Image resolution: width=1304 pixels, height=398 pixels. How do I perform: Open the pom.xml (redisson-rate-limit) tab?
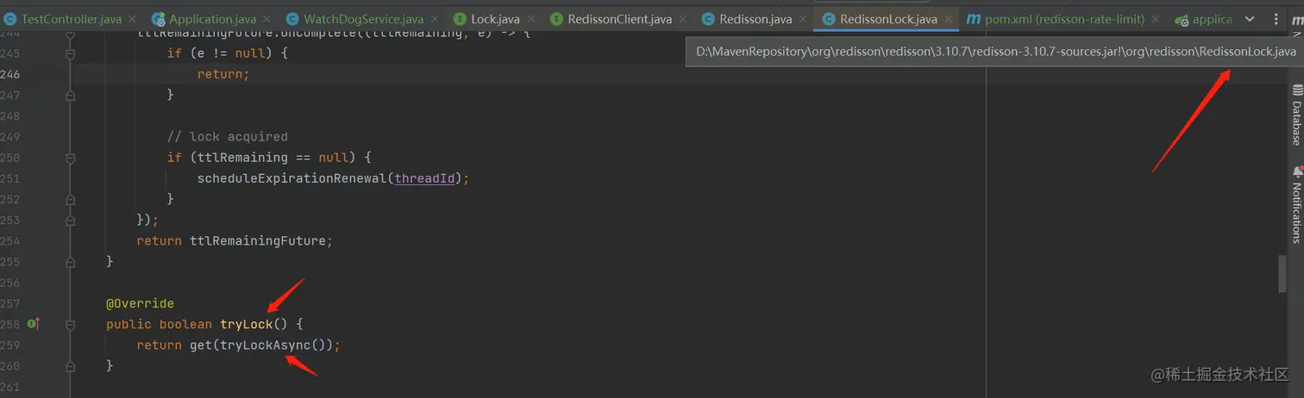pyautogui.click(x=1065, y=18)
